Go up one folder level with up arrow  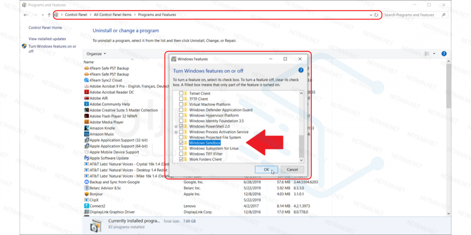(x=49, y=15)
